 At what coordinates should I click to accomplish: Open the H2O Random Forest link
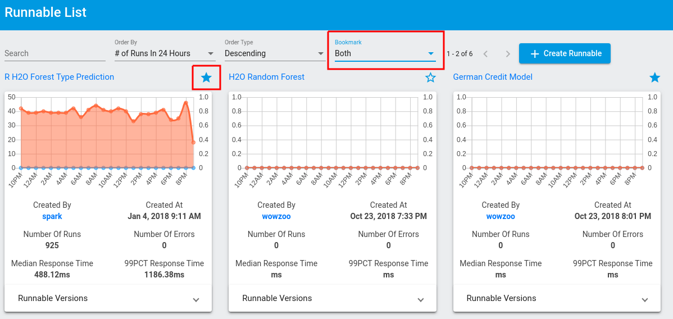[x=266, y=77]
